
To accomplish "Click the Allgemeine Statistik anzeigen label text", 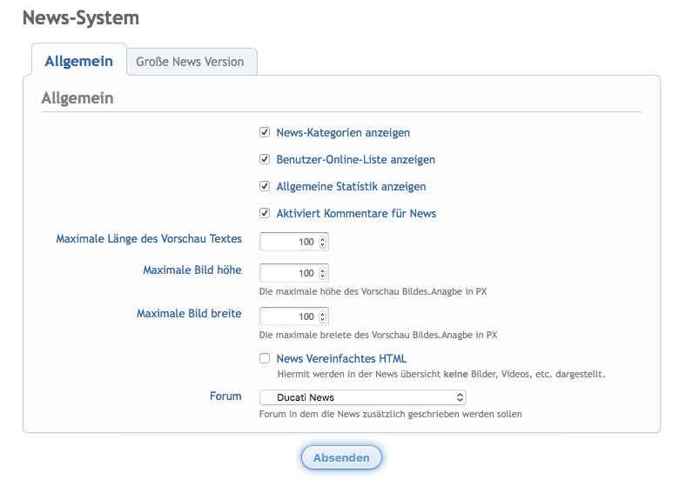I will [x=351, y=187].
